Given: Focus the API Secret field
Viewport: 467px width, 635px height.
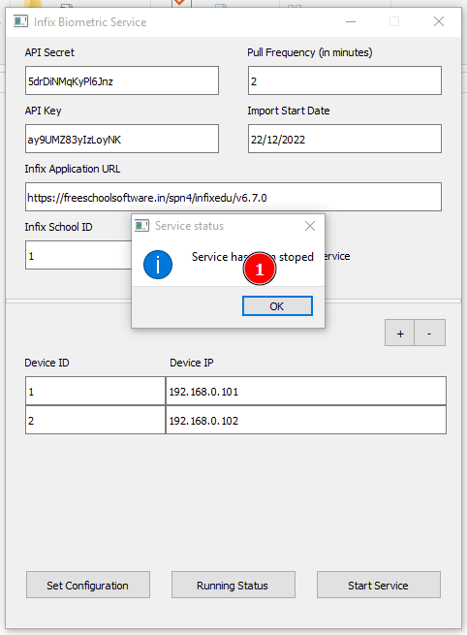Looking at the screenshot, I should (122, 81).
